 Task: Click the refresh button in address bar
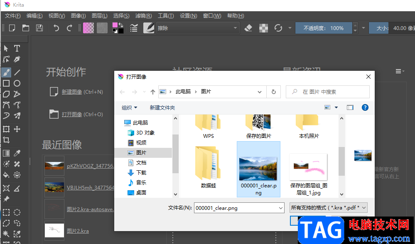274,92
